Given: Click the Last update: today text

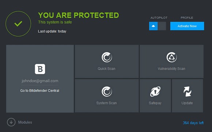Looking at the screenshot, I should click(52, 31).
